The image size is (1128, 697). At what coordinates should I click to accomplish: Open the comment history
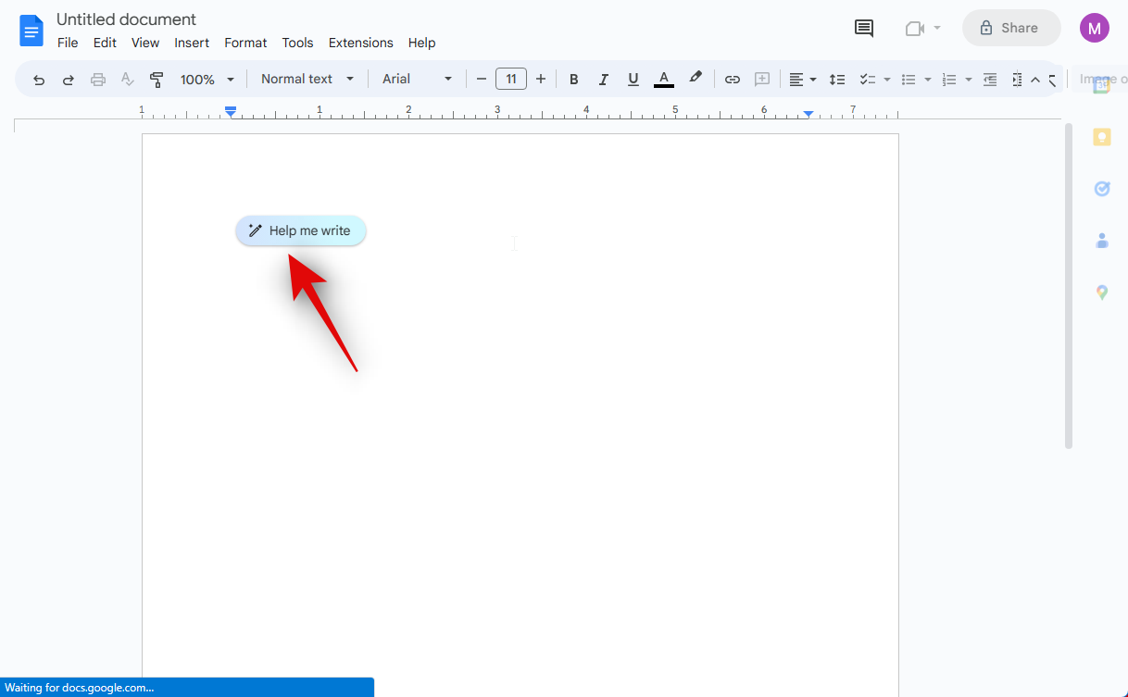pos(863,28)
